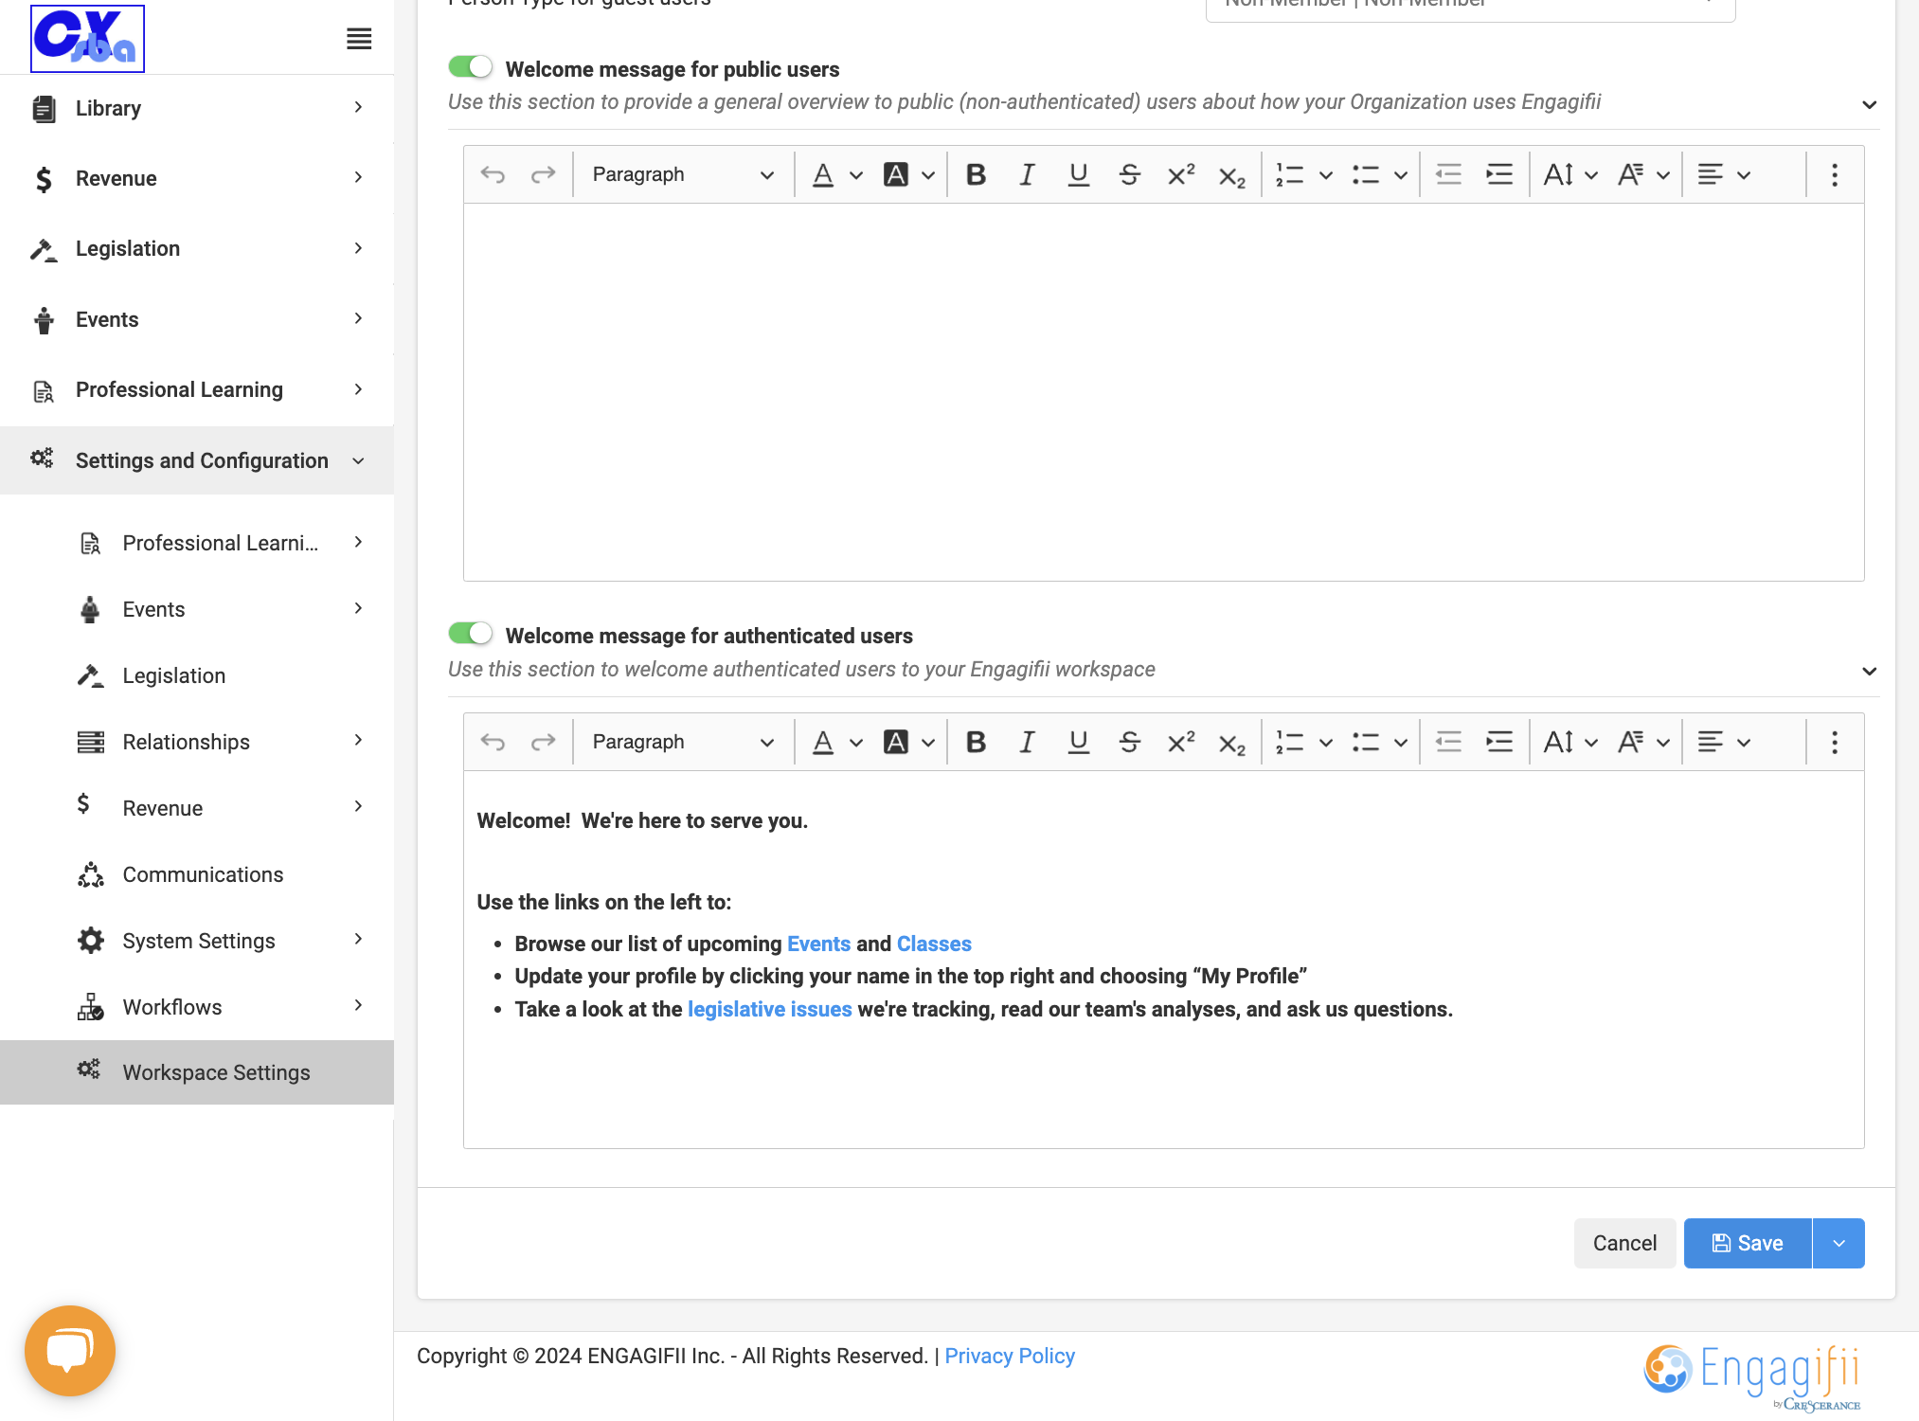The height and width of the screenshot is (1421, 1919).
Task: Click the "Welcome! We're here to serve you." line
Action: pos(642,820)
